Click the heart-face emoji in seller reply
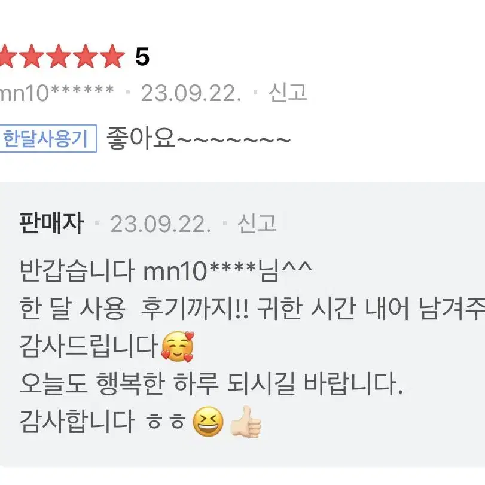Screen dimensions: 485x485 [x=178, y=346]
